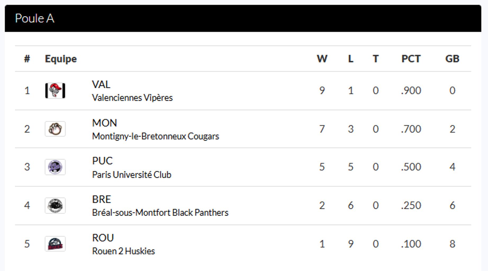Image resolution: width=488 pixels, height=271 pixels.
Task: Click the MON team abbreviation
Action: [104, 123]
